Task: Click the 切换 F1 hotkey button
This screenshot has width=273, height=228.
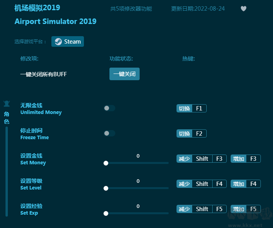Action: point(191,108)
